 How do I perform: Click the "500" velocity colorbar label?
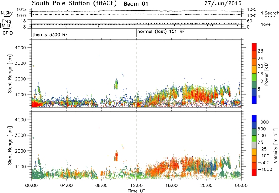point(262,129)
